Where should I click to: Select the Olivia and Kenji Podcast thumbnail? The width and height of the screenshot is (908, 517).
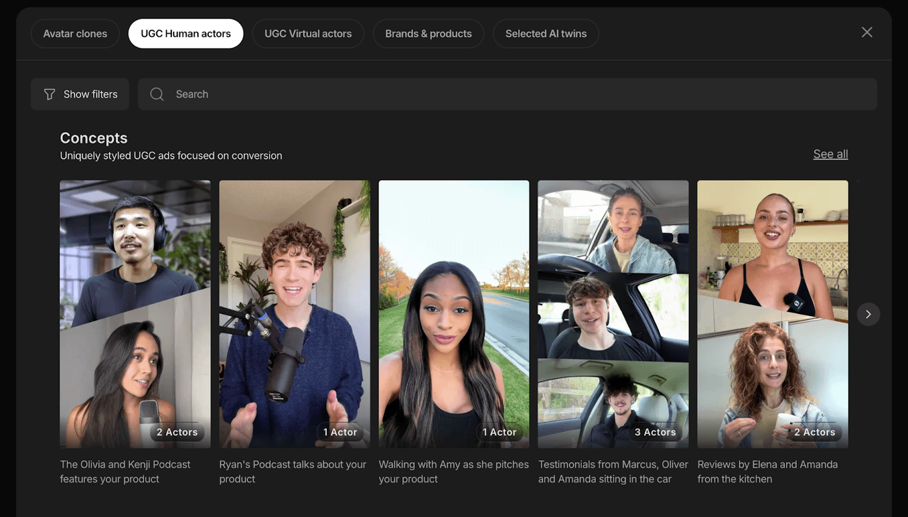(135, 314)
